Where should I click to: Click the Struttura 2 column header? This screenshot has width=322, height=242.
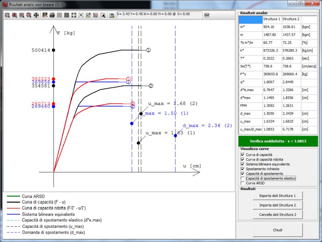291,19
